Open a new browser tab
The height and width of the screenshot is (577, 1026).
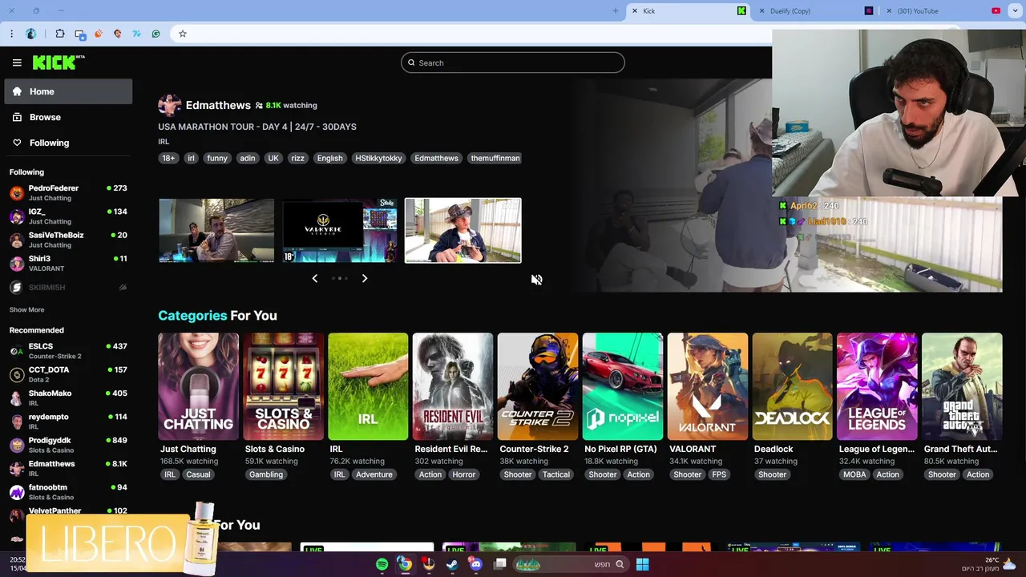616,11
